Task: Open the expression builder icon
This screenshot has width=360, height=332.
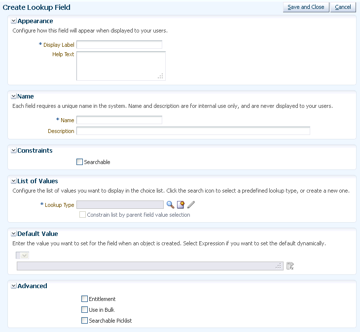Action: click(290, 266)
